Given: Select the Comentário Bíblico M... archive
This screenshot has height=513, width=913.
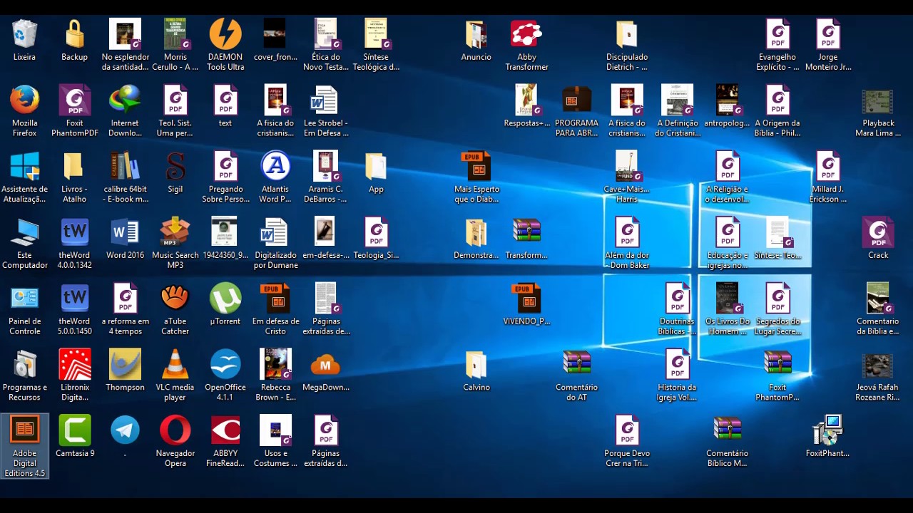Looking at the screenshot, I should (727, 430).
